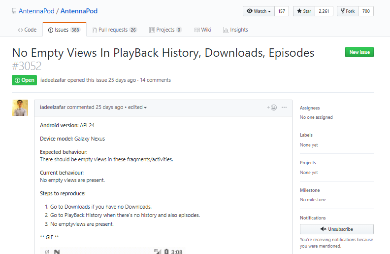Image resolution: width=390 pixels, height=254 pixels.
Task: View the Insights tab
Action: (235, 30)
